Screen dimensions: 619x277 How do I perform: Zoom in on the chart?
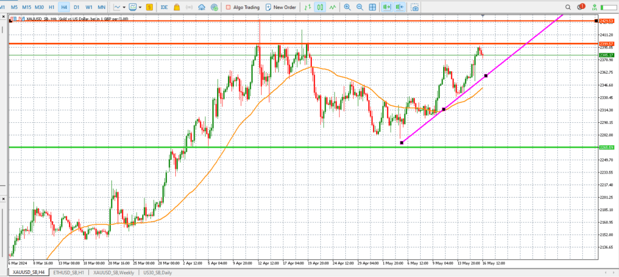tap(347, 7)
